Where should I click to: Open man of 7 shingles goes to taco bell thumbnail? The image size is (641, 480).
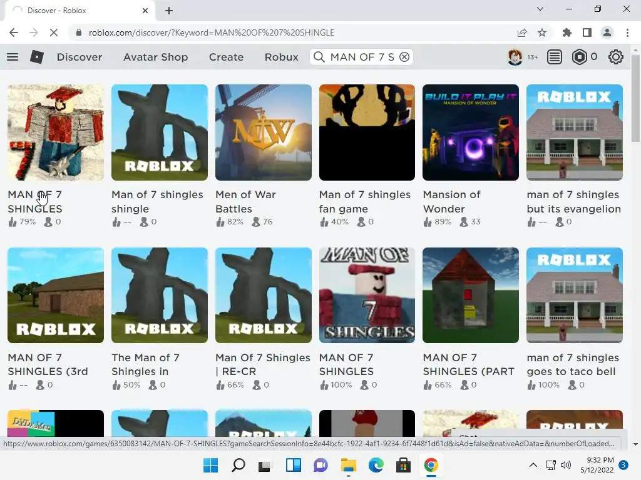point(575,295)
